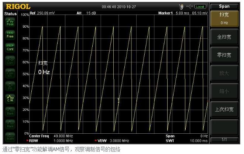The width and height of the screenshot is (244, 154).
Task: Click the USB connection icon in header
Action: 190,6
